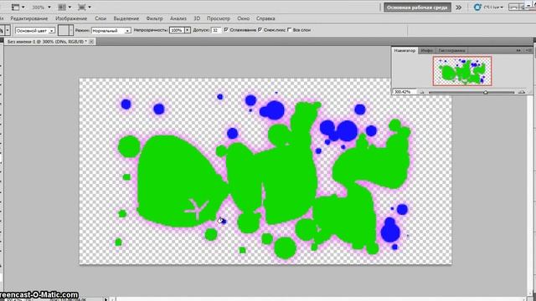This screenshot has width=536, height=301.
Task: Show more workspaces with double-arrow icon
Action: click(x=458, y=8)
